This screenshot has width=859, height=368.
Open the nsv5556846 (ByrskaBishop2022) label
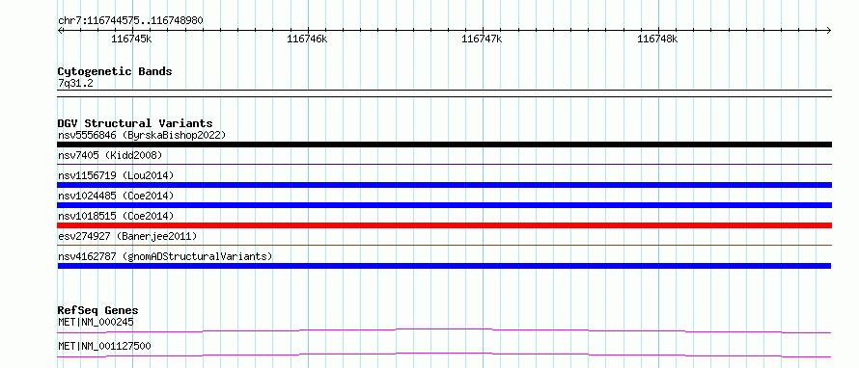[x=142, y=135]
